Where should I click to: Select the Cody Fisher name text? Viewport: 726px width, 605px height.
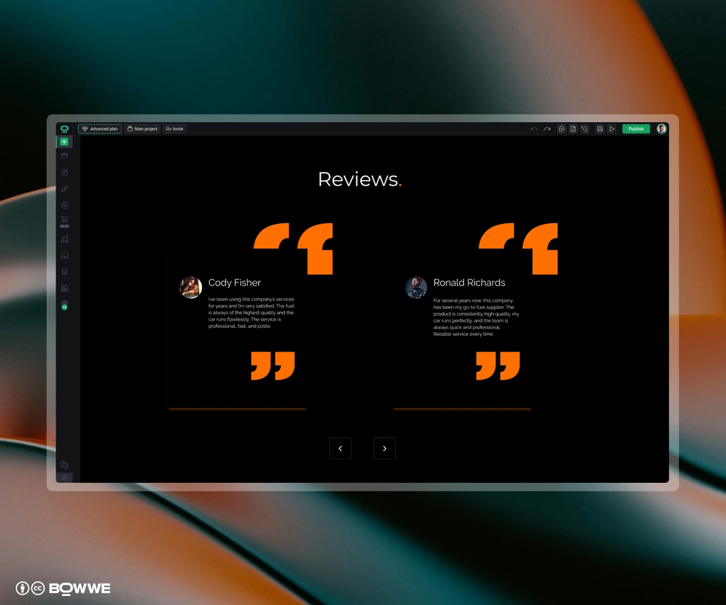tap(235, 283)
